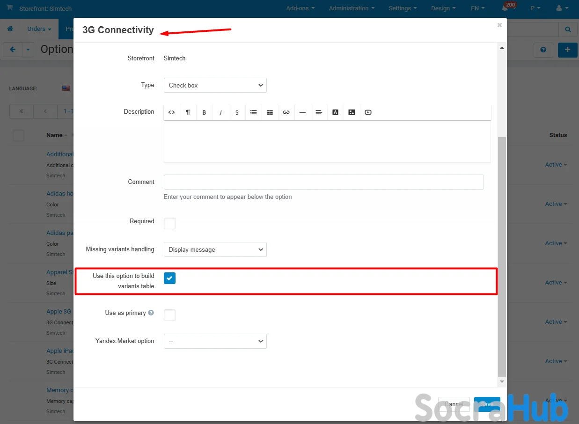The height and width of the screenshot is (424, 579).
Task: Open the Yandex.Market option dropdown
Action: pyautogui.click(x=215, y=341)
